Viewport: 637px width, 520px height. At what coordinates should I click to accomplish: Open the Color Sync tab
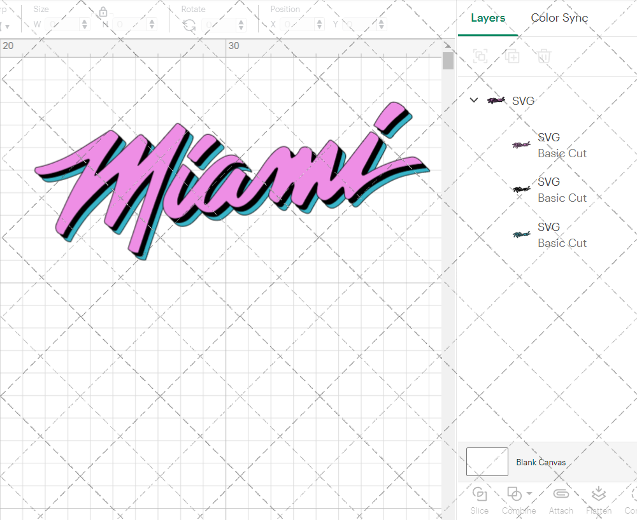559,18
